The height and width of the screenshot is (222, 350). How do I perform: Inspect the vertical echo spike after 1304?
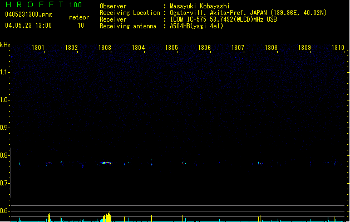[151, 162]
